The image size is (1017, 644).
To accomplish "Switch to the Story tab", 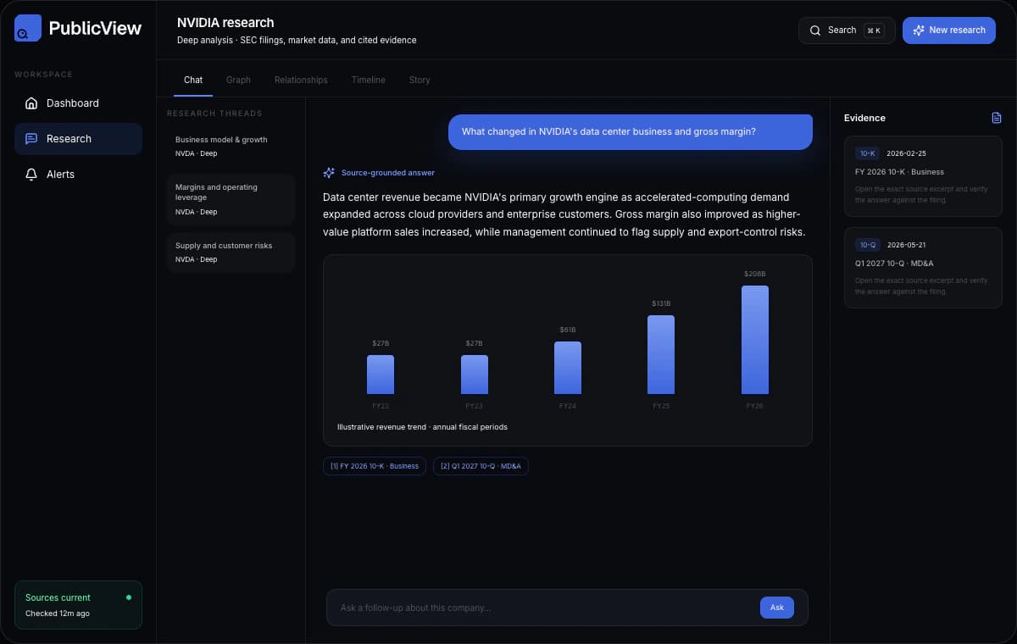I will point(420,80).
